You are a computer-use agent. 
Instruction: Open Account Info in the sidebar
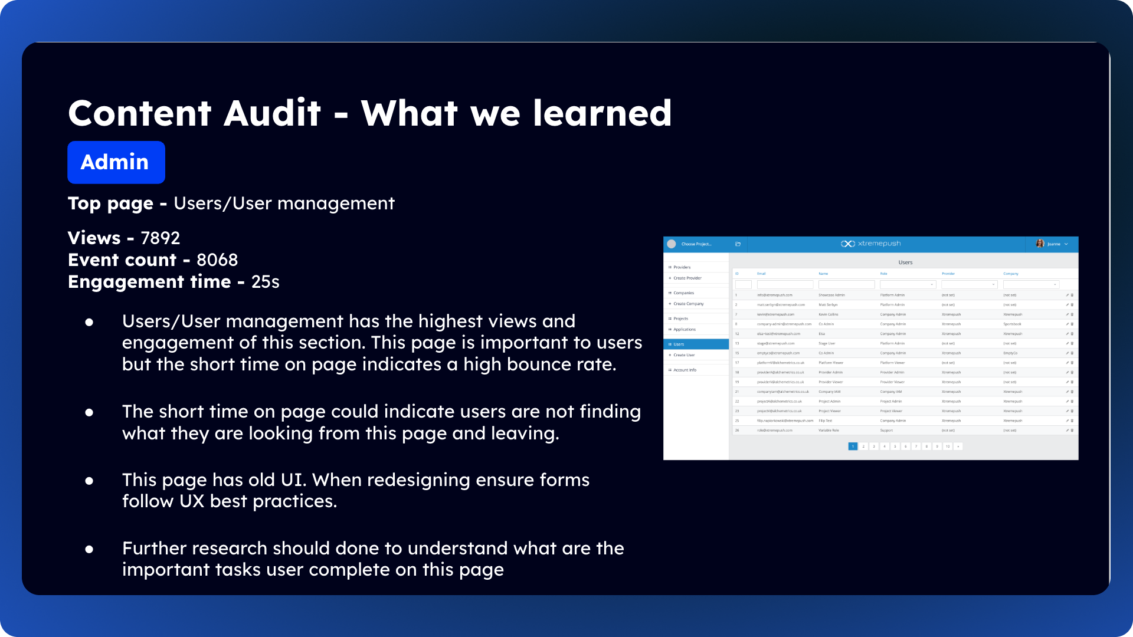click(685, 370)
